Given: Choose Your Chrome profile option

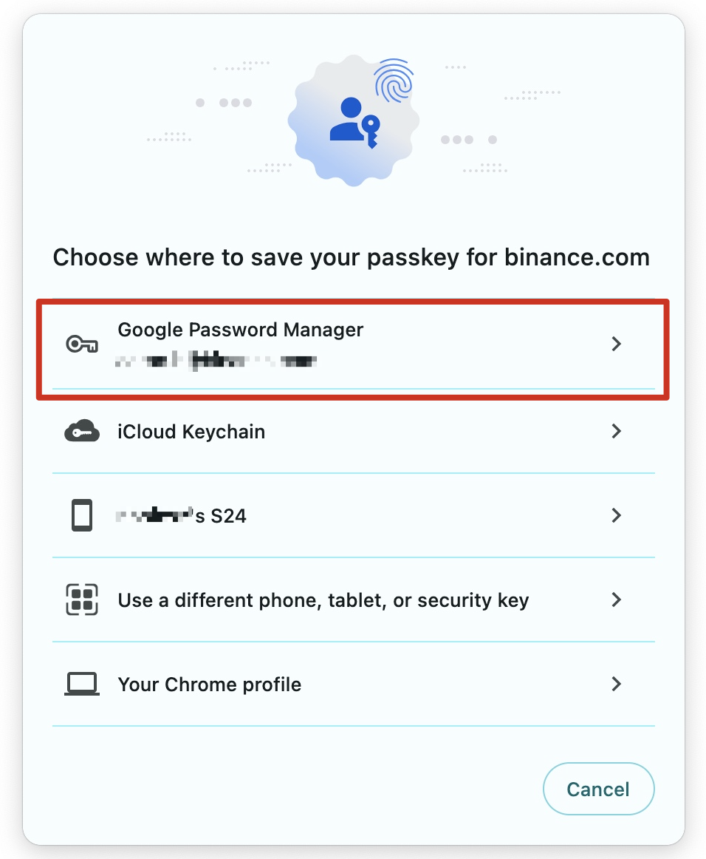Looking at the screenshot, I should point(210,685).
